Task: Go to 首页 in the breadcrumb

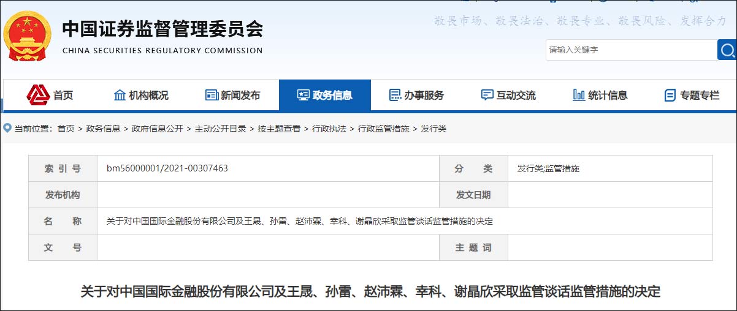Action: [x=66, y=129]
